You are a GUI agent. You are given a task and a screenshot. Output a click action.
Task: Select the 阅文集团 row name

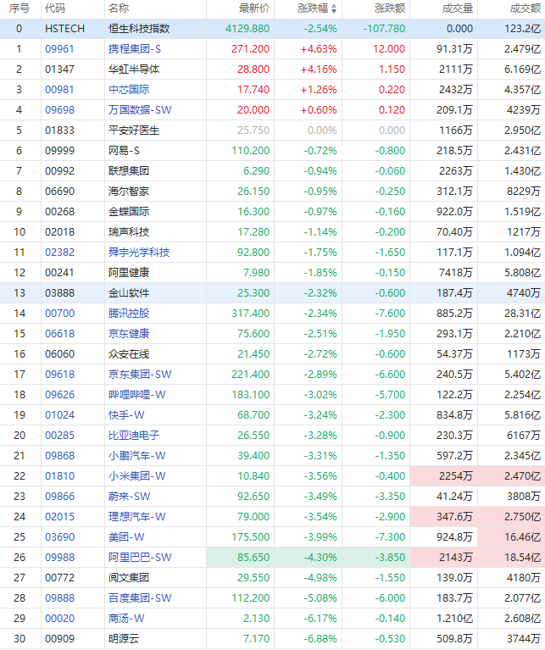point(129,577)
